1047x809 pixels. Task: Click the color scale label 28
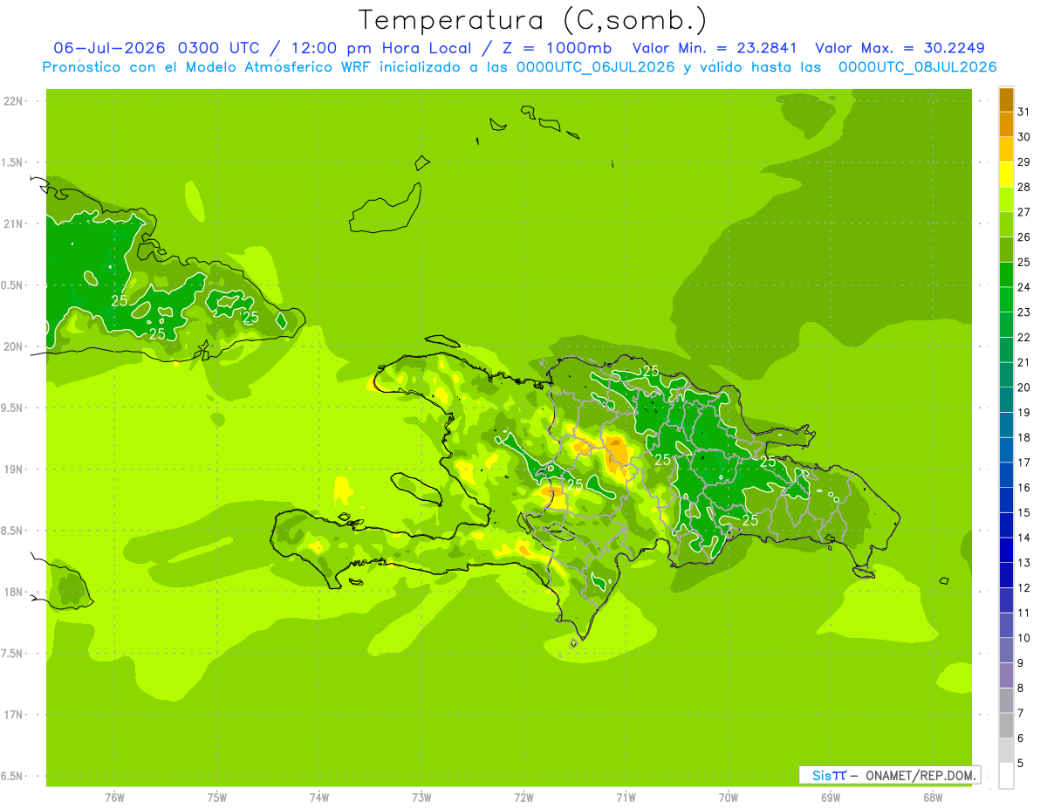(x=1023, y=187)
